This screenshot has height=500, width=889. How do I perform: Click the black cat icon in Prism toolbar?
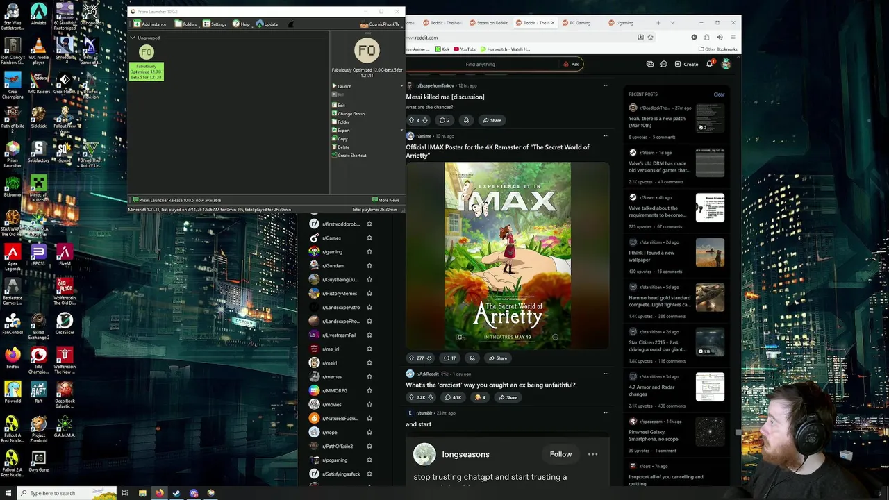(290, 24)
